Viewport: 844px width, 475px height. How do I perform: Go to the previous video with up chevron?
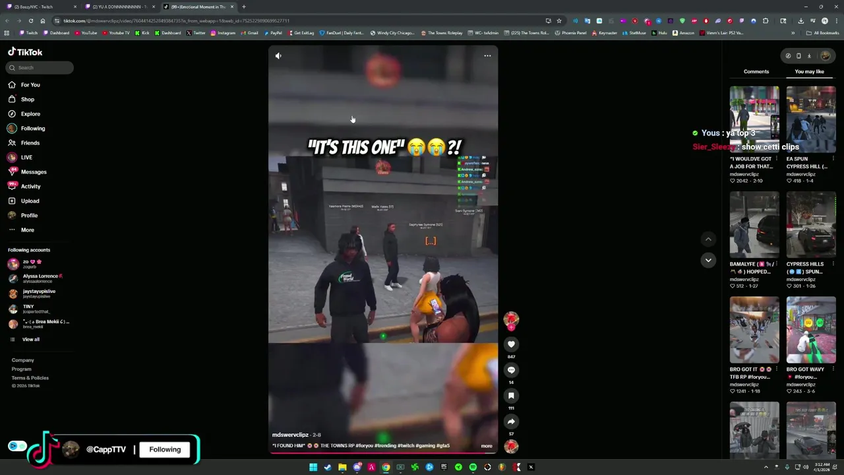pyautogui.click(x=708, y=239)
